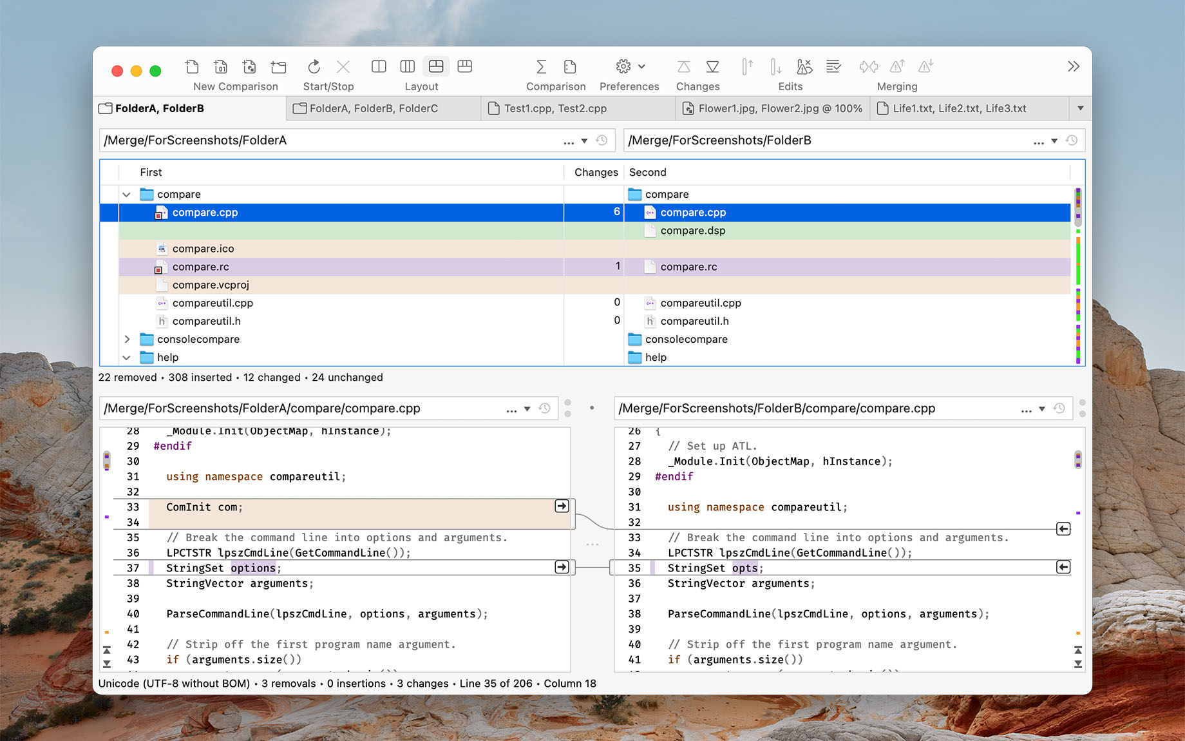
Task: Push StringSet opts change to the left file
Action: (1063, 567)
